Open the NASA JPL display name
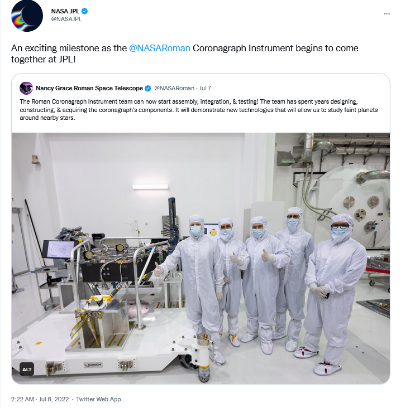415x408 pixels. 65,11
